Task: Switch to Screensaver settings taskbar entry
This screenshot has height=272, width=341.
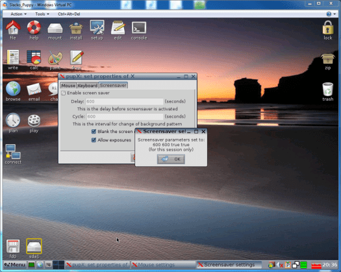Action: pyautogui.click(x=229, y=265)
